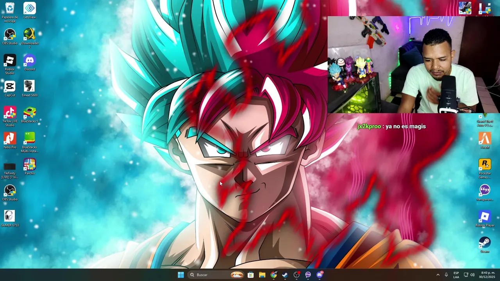The height and width of the screenshot is (281, 500).
Task: Select the Transparent chat desktop icon
Action: tap(485, 193)
